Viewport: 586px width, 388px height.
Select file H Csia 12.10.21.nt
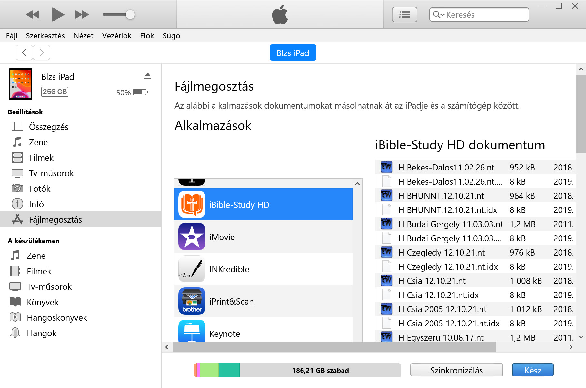coord(475,281)
